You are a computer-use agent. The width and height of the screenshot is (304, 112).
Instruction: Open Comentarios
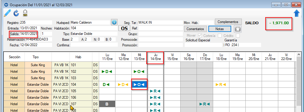[195, 29]
